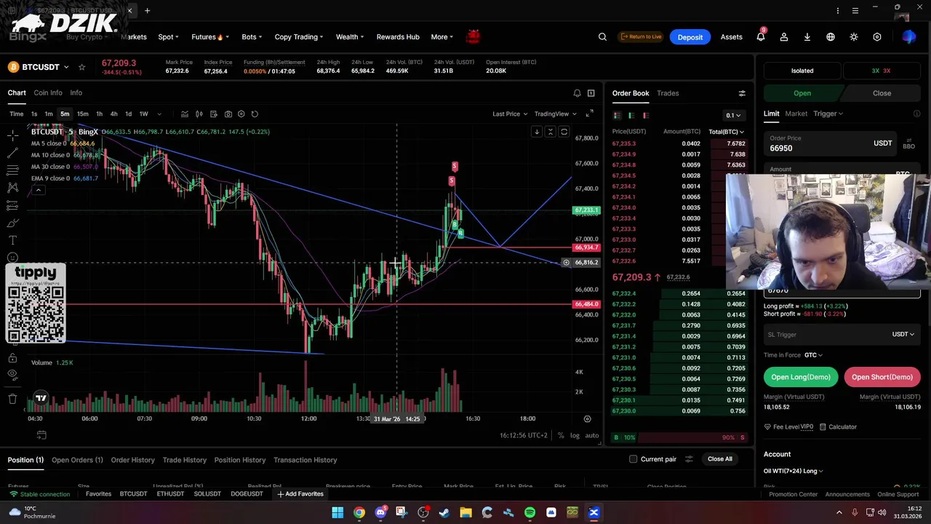This screenshot has height=524, width=931.
Task: Open chart indicators icon in toolbar
Action: 185,114
